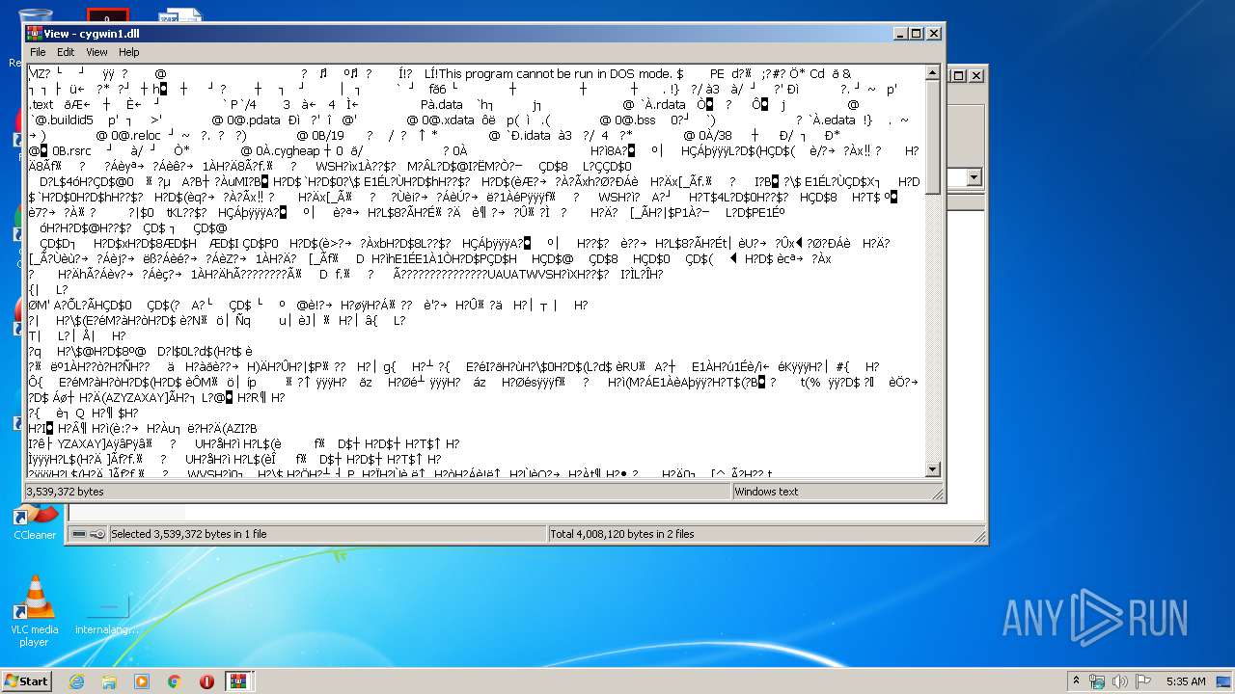
Task: Click the WinRAR viewer title bar icon
Action: (x=34, y=33)
